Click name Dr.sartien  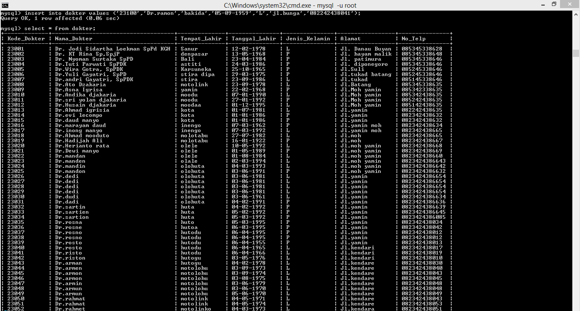(x=72, y=212)
